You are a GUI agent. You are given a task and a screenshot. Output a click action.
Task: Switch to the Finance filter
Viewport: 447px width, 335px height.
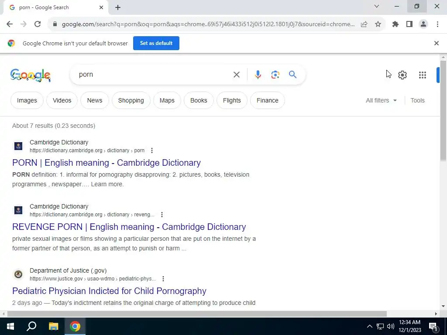point(268,100)
